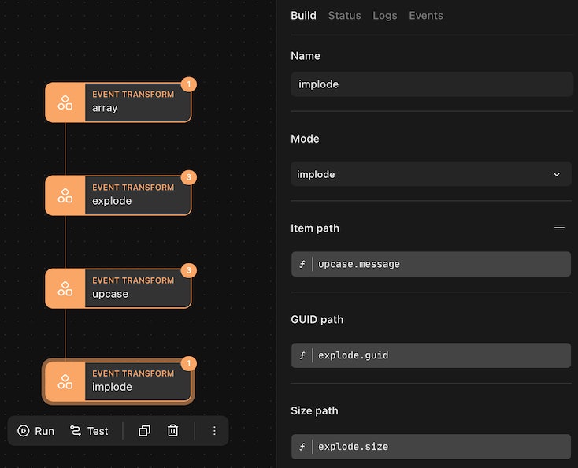The height and width of the screenshot is (468, 578).
Task: Delete the node with trash icon
Action: pos(172,431)
